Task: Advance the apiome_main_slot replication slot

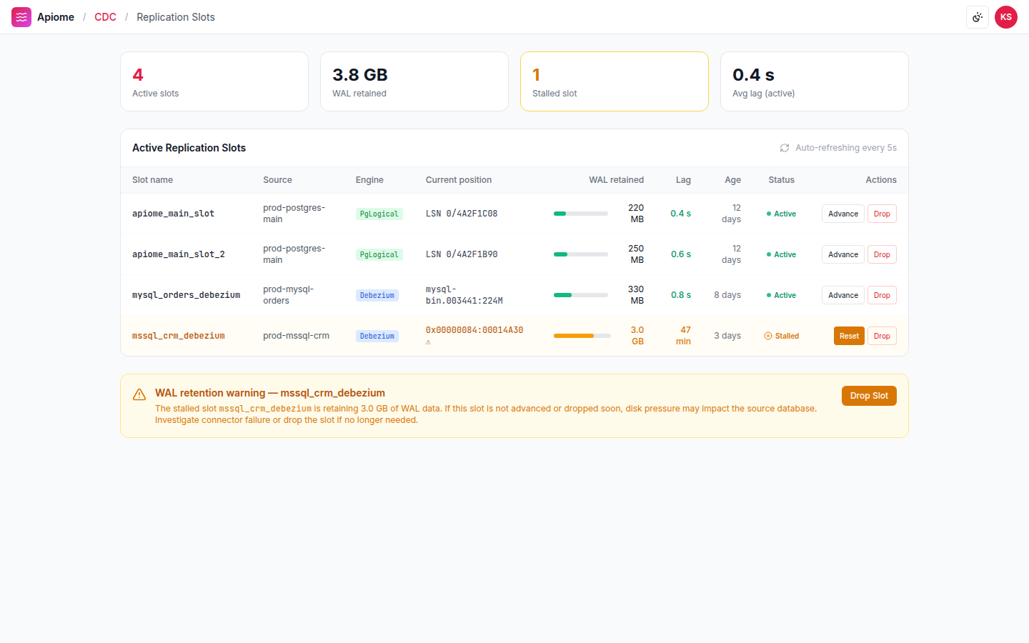Action: [x=843, y=214]
